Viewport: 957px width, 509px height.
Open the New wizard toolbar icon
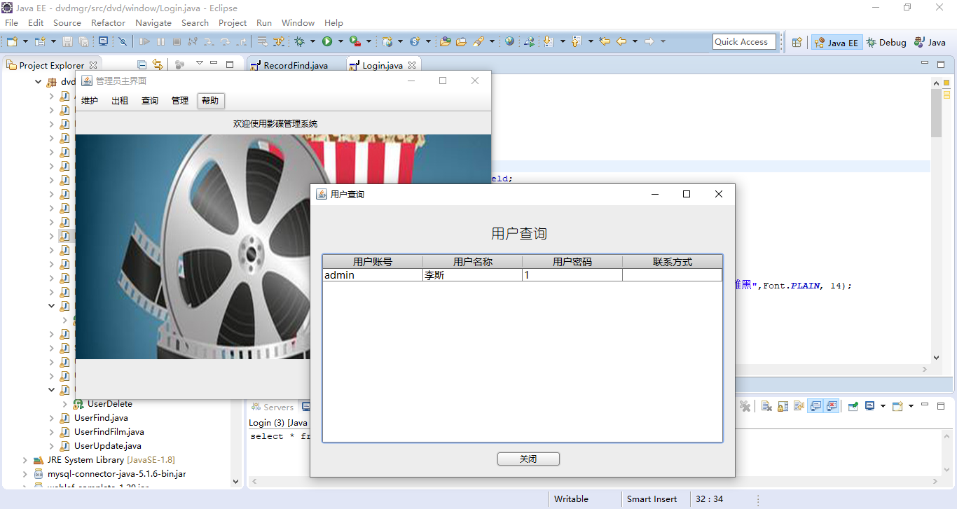[x=12, y=42]
